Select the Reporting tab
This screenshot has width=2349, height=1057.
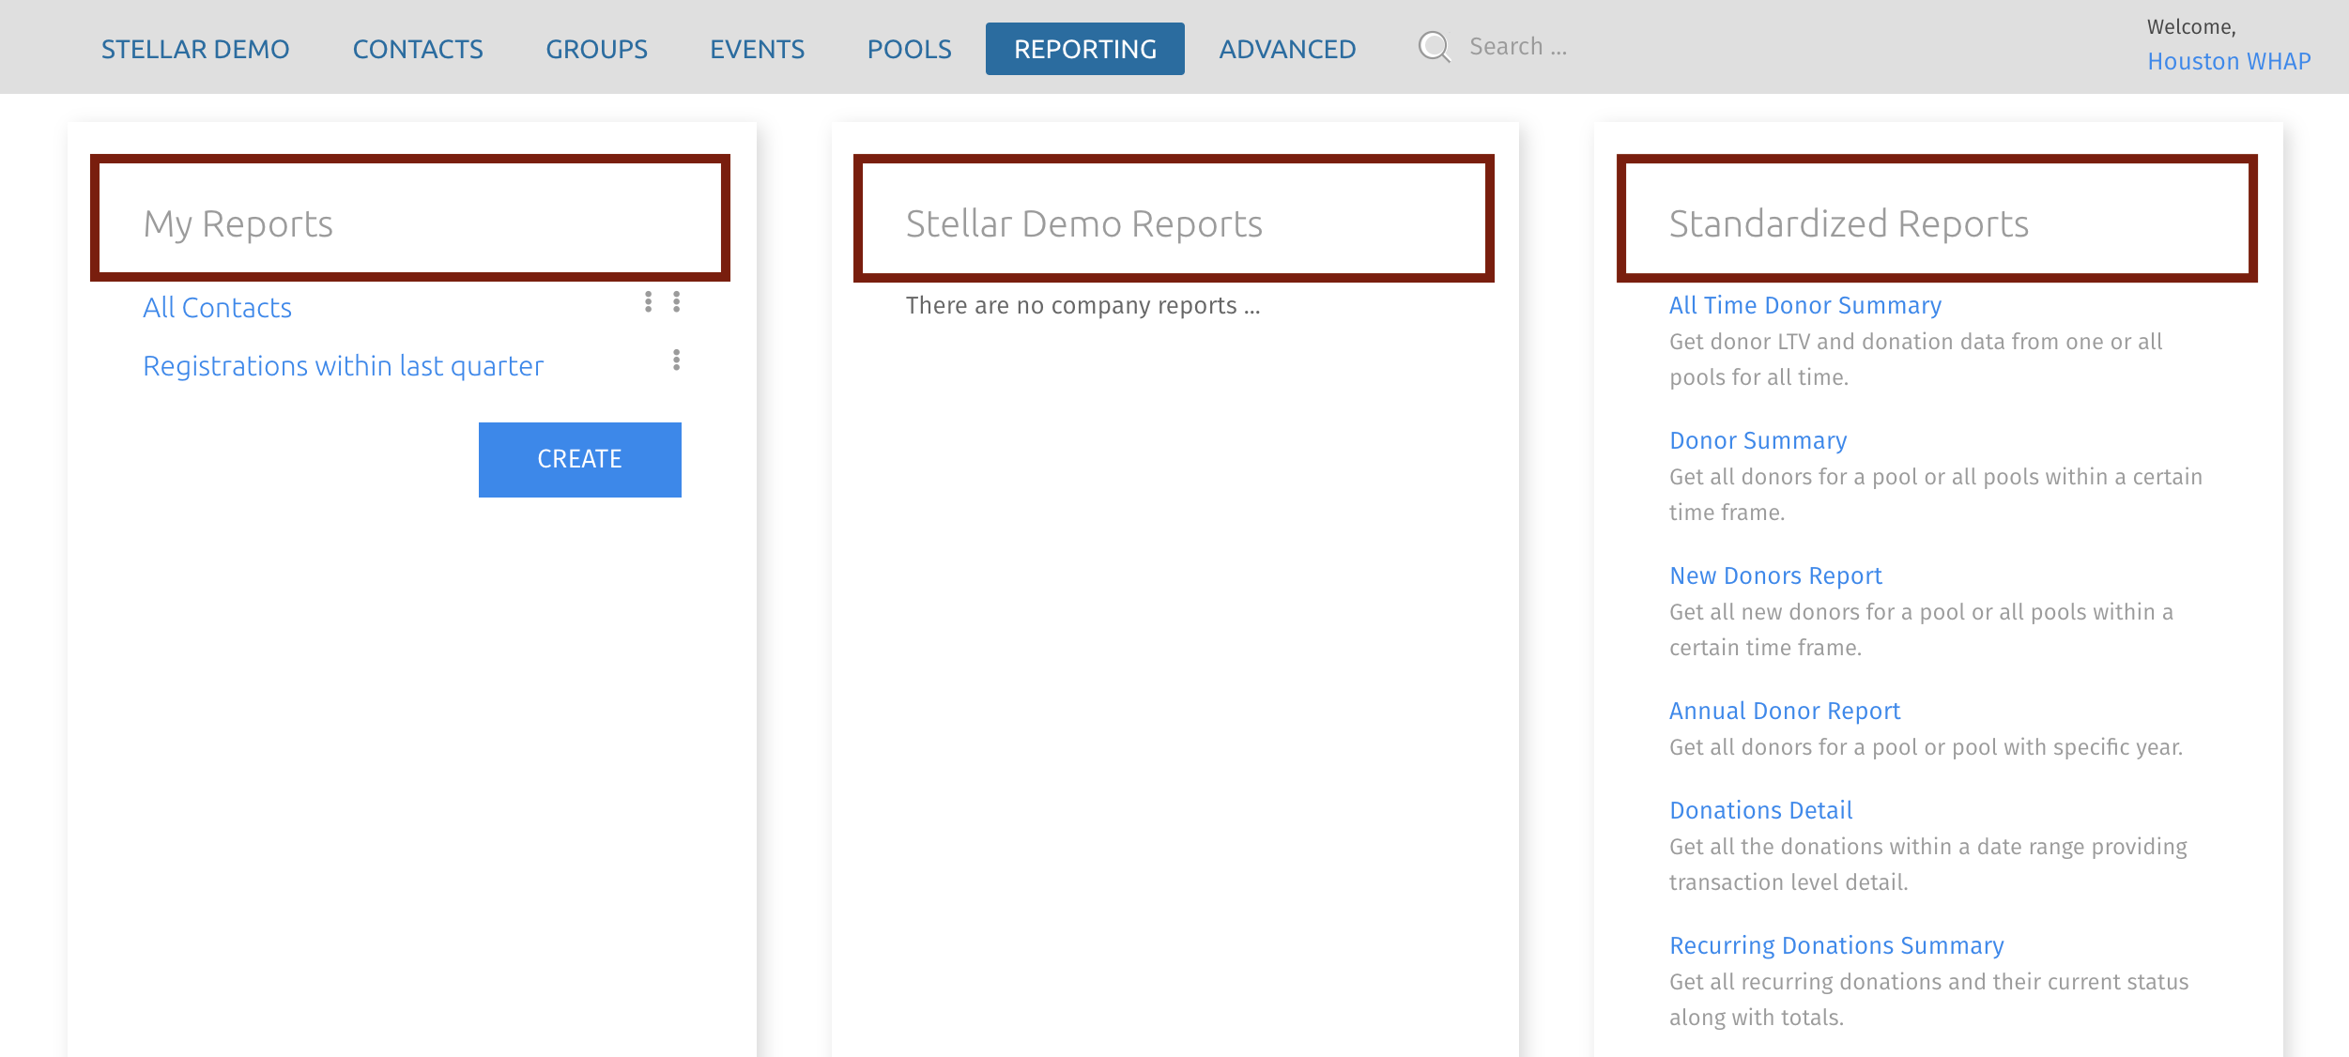(1084, 49)
